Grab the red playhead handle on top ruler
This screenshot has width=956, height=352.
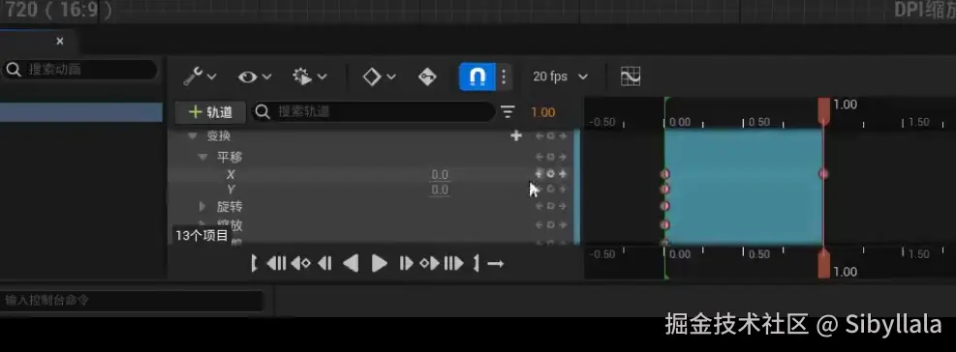[823, 110]
